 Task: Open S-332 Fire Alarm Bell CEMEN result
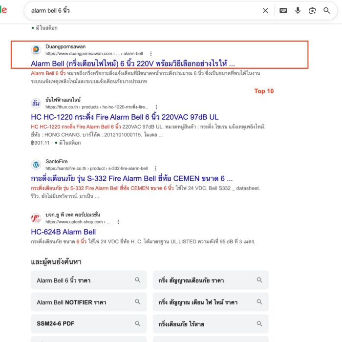[132, 179]
